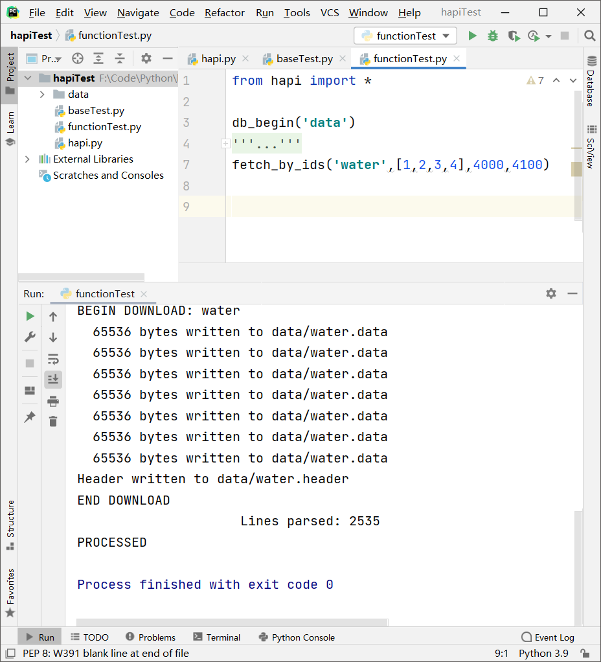Open the Event Log
This screenshot has height=662, width=601.
548,637
